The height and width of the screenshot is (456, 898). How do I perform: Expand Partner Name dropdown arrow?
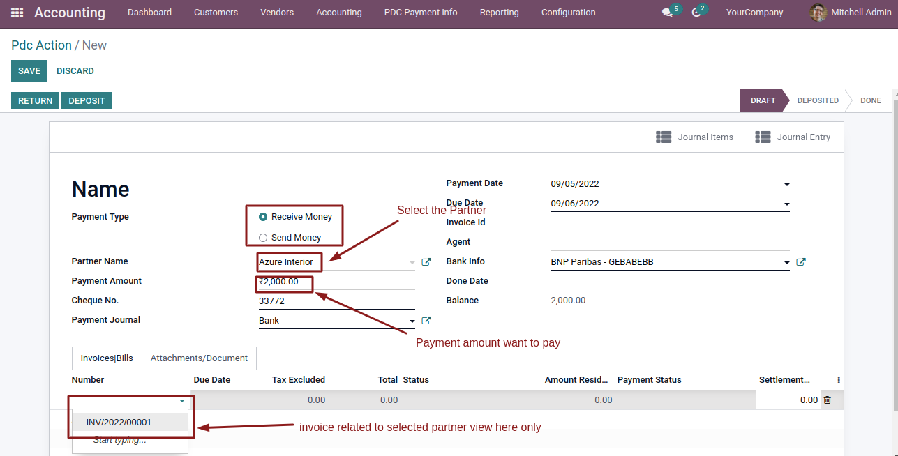[x=412, y=263]
